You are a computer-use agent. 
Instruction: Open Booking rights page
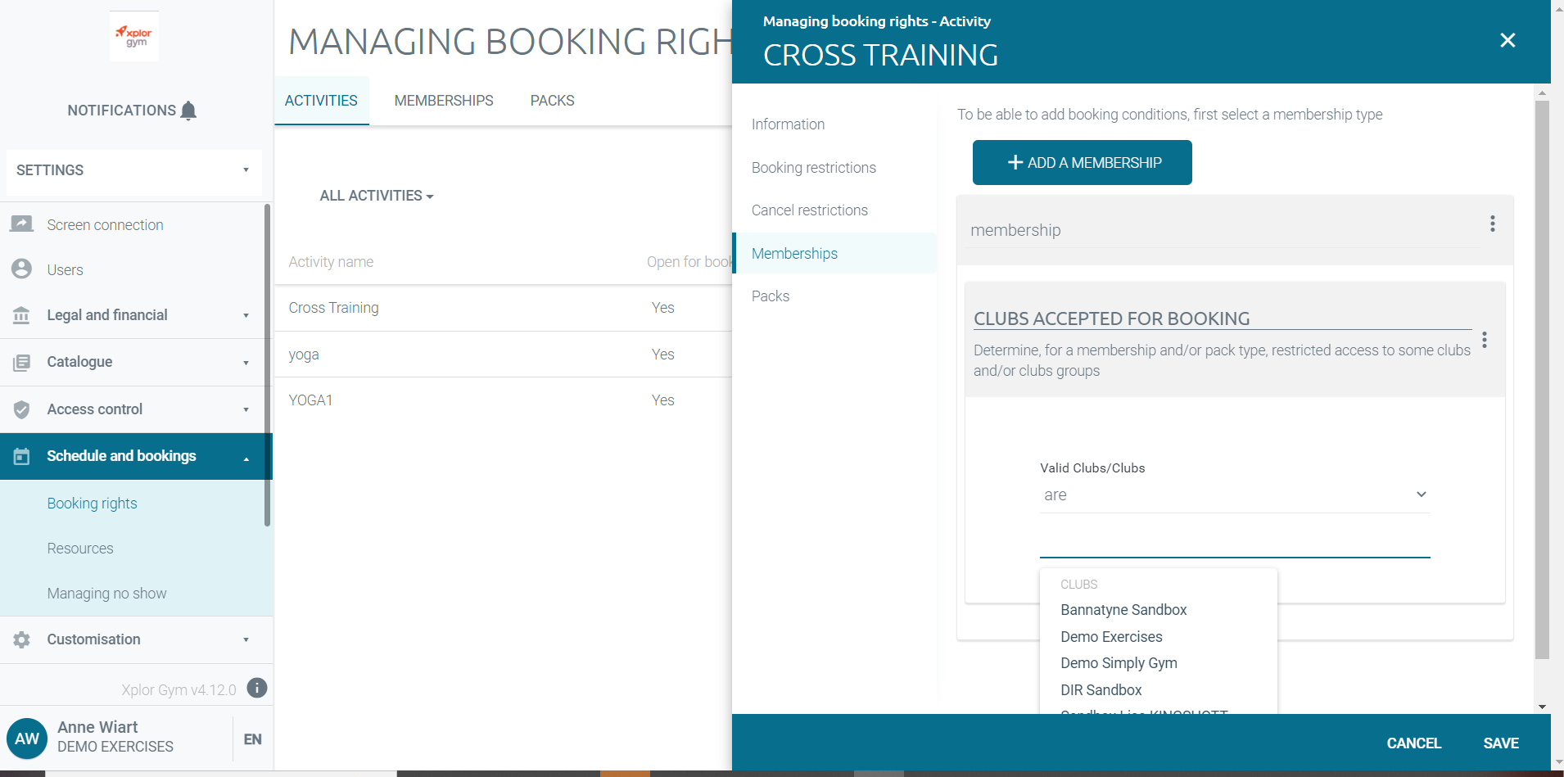[x=93, y=504]
